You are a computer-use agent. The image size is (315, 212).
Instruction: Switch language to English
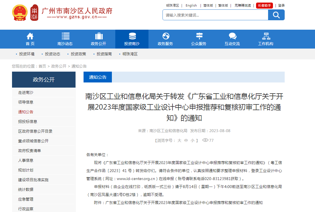tap(191, 5)
